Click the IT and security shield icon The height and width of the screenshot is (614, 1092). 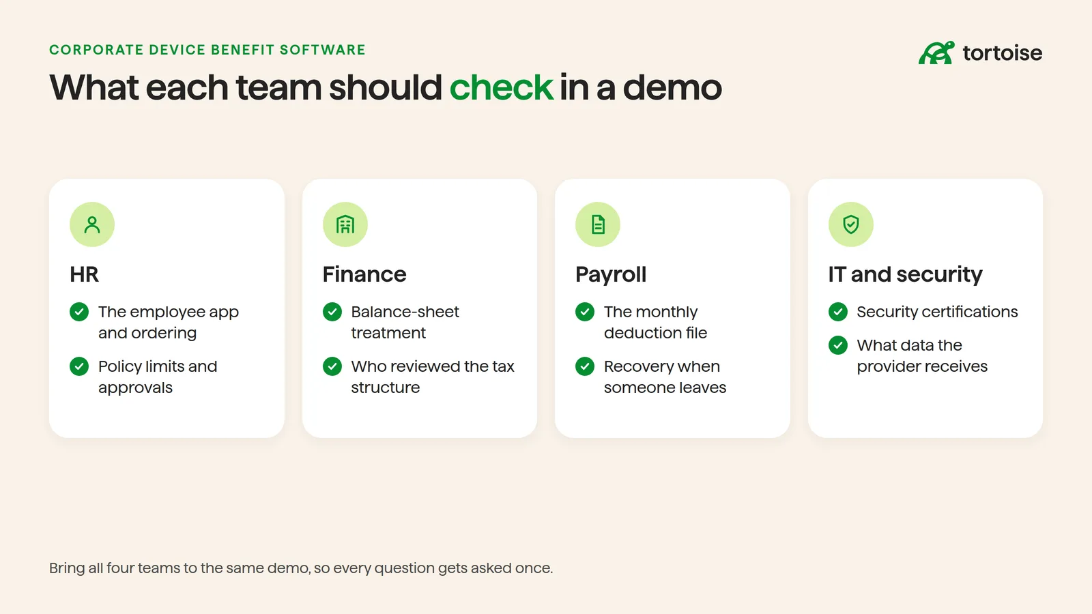pyautogui.click(x=851, y=224)
